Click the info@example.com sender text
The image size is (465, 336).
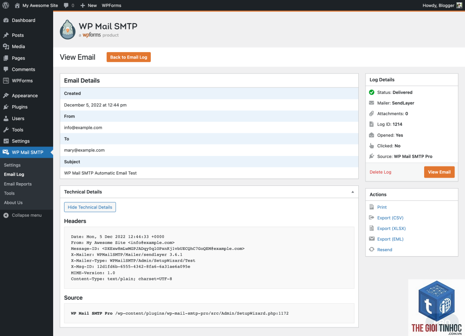(x=83, y=127)
